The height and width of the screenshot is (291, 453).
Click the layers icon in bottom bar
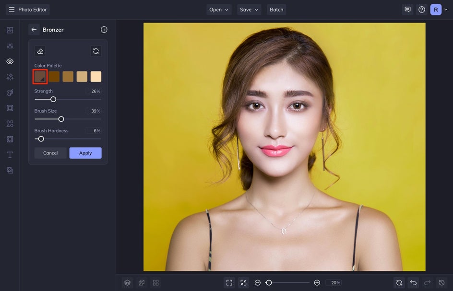(127, 283)
